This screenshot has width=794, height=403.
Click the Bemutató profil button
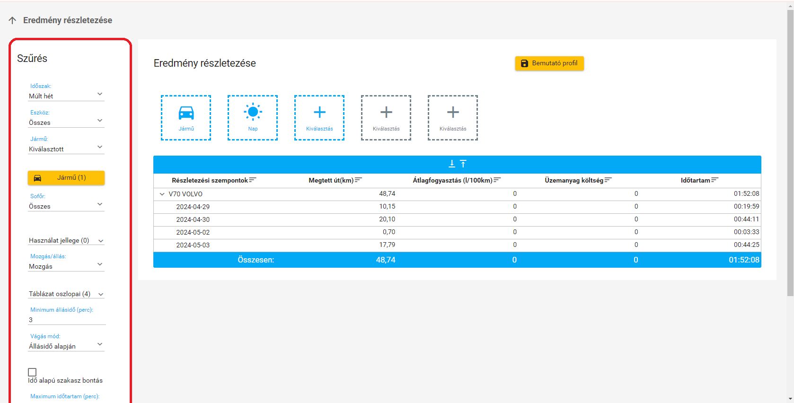pos(549,63)
